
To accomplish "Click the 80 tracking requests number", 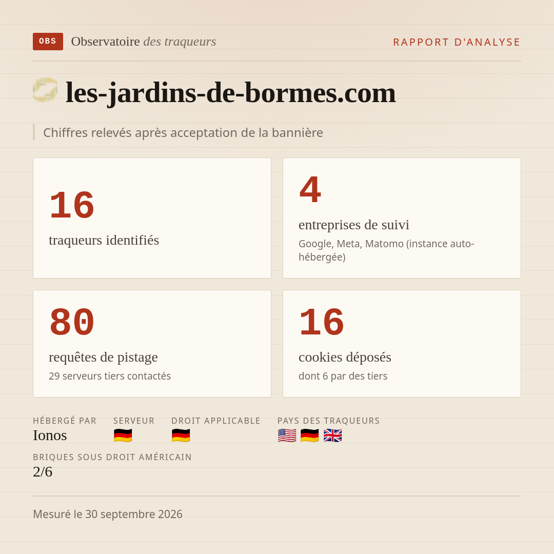I will (72, 322).
